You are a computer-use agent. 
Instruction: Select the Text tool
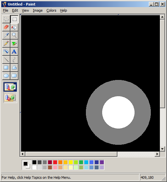(x=14, y=51)
